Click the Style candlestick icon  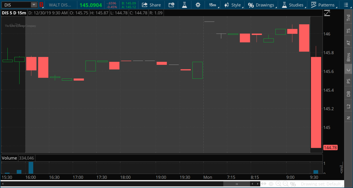pyautogui.click(x=227, y=5)
